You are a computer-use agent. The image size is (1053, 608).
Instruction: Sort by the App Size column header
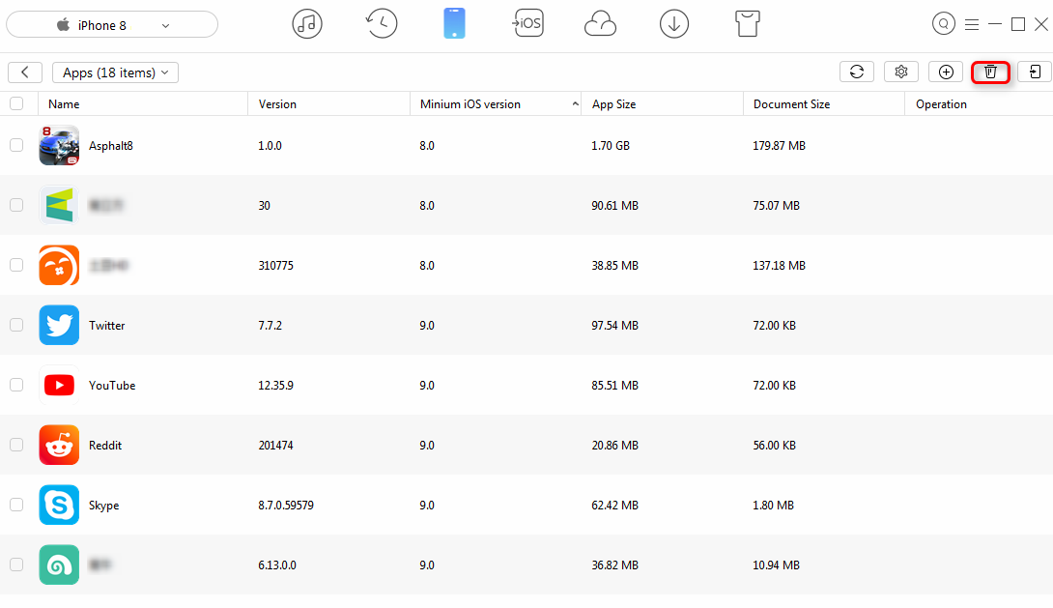(613, 104)
